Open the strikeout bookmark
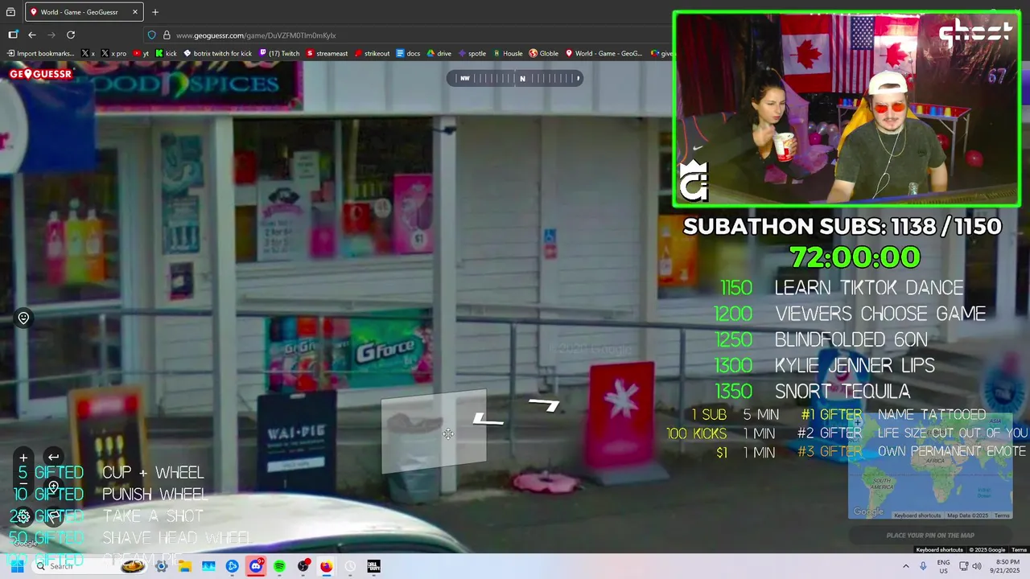 [x=372, y=54]
